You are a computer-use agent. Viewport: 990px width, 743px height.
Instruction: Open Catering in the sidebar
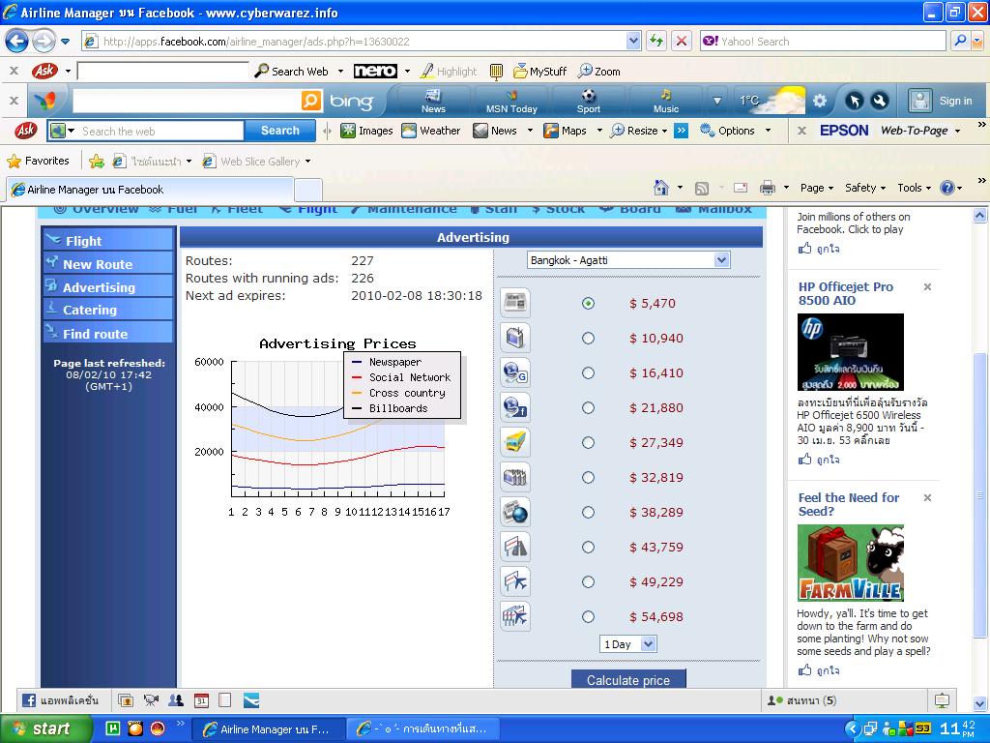[108, 310]
